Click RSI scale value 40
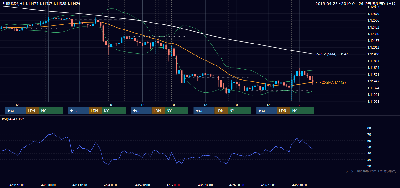 tap(369, 153)
